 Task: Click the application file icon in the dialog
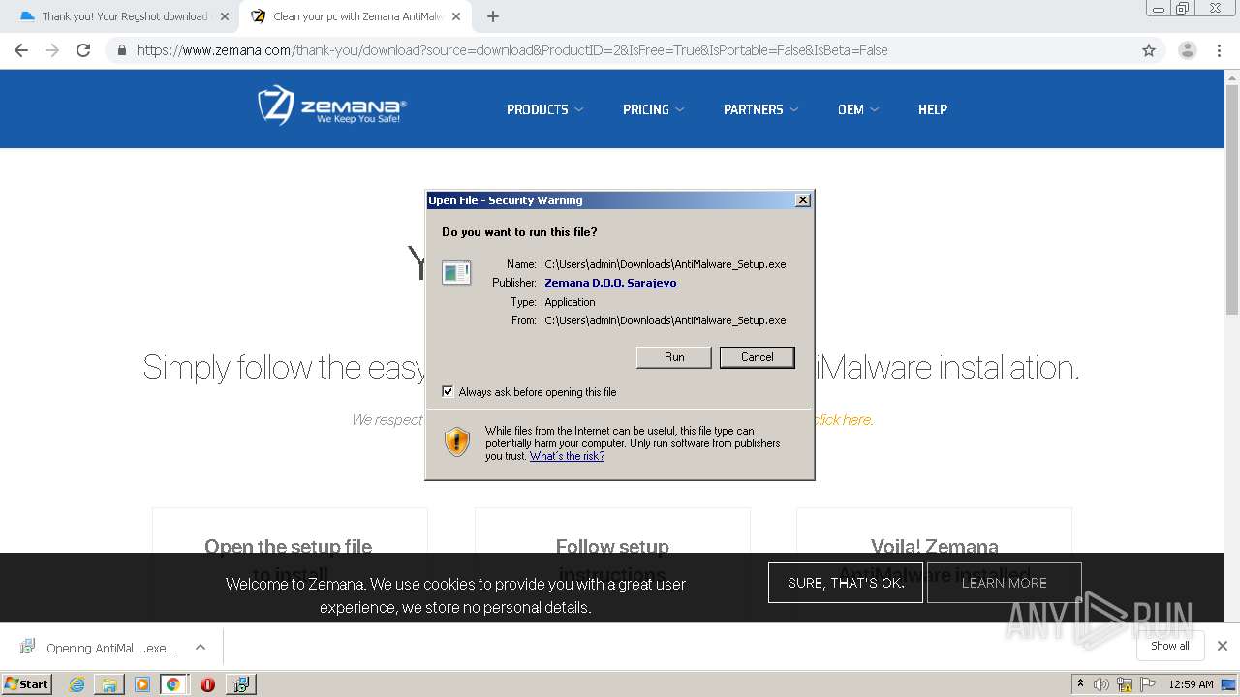456,273
